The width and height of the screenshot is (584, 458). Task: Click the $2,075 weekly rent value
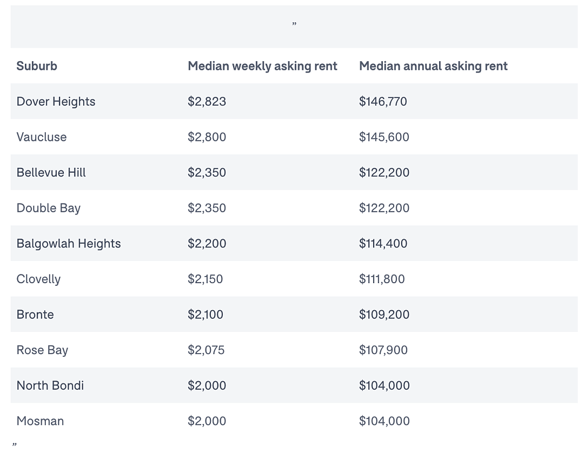[206, 350]
